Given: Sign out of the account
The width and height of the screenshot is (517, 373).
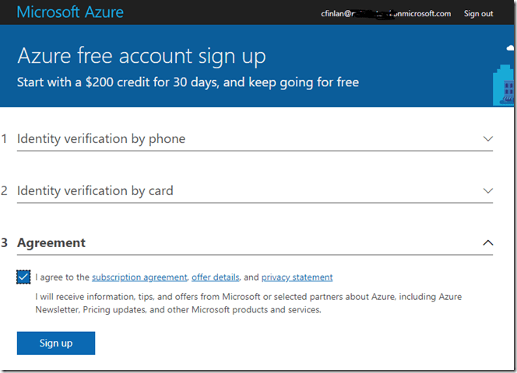Looking at the screenshot, I should click(478, 13).
